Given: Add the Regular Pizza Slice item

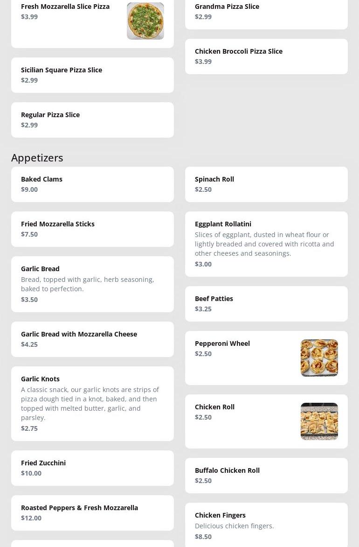Looking at the screenshot, I should coord(92,120).
